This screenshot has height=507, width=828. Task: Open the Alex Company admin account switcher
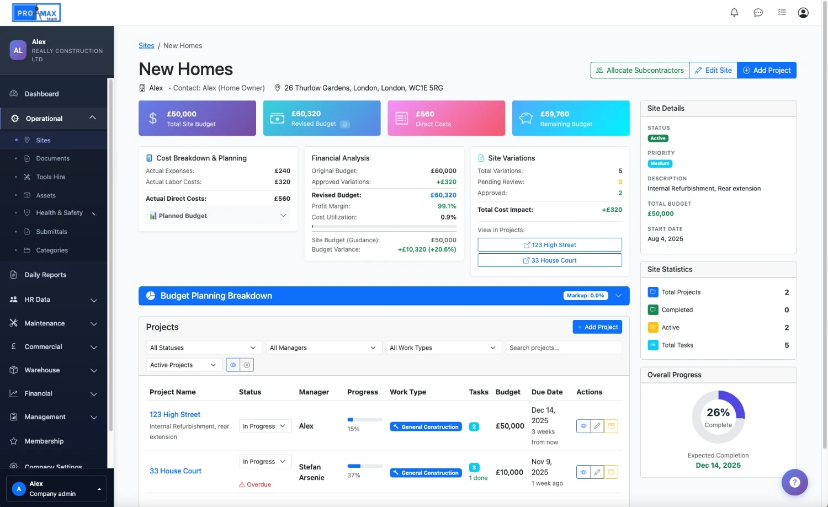[56, 489]
